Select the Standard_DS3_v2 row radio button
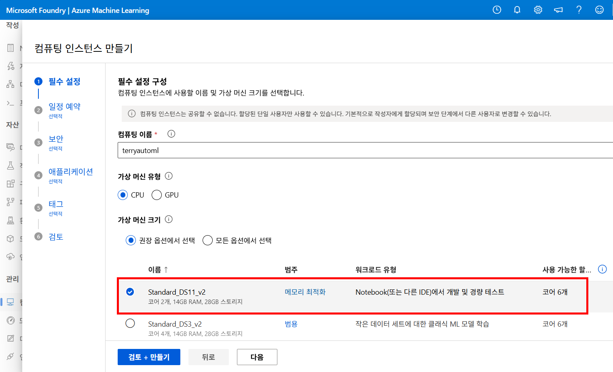613x372 pixels. click(130, 323)
